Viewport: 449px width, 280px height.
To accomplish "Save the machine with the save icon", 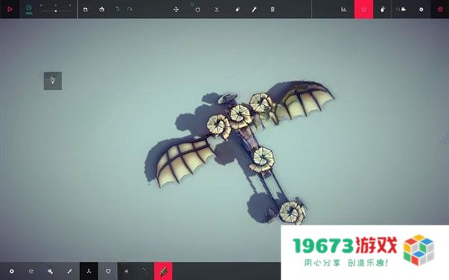I will click(x=85, y=10).
